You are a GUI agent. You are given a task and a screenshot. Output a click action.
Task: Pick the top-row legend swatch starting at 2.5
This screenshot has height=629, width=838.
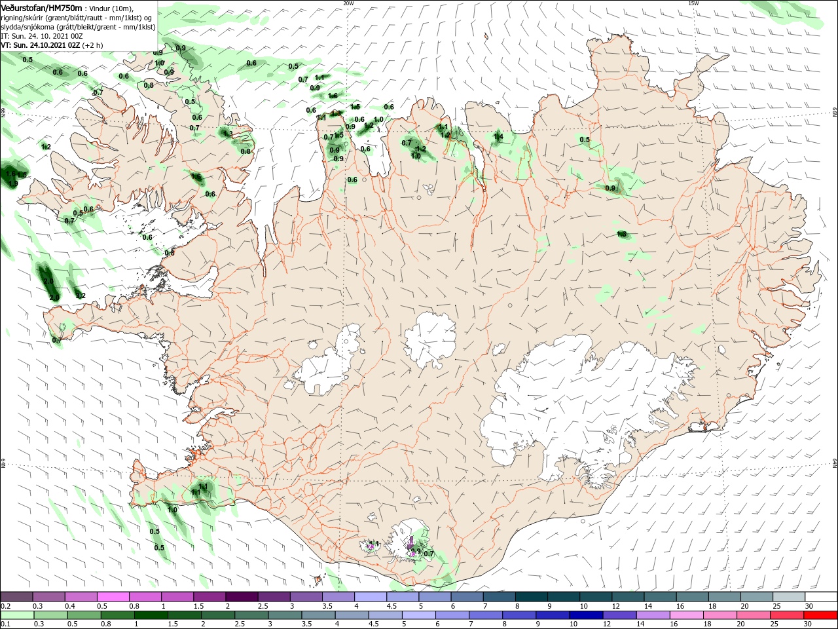click(x=274, y=597)
